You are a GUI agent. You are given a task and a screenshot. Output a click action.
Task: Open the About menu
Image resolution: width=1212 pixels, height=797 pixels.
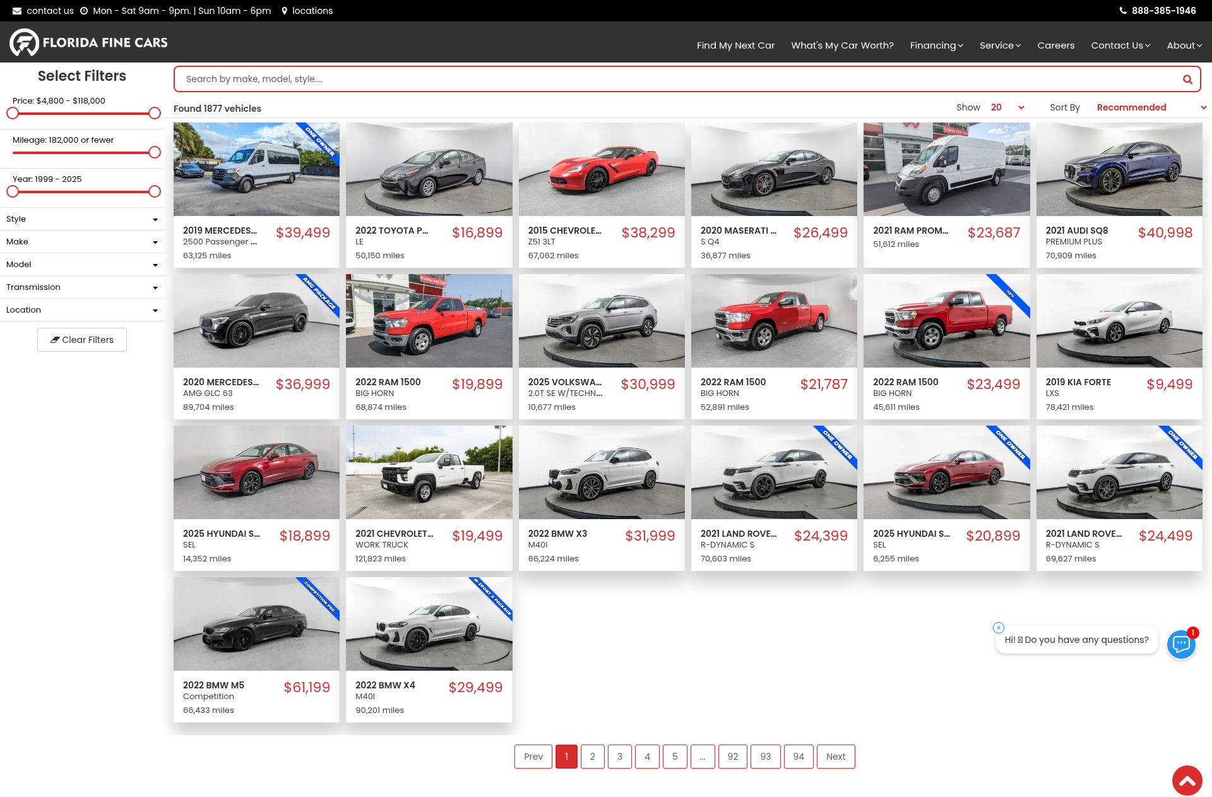pos(1184,45)
